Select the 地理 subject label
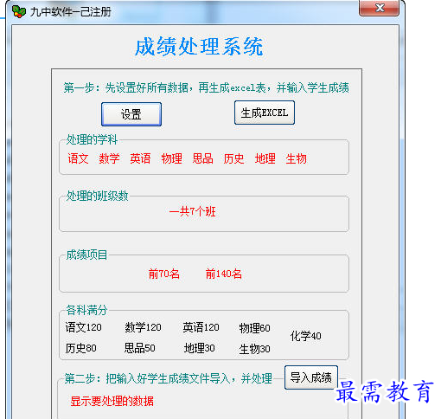 (265, 158)
